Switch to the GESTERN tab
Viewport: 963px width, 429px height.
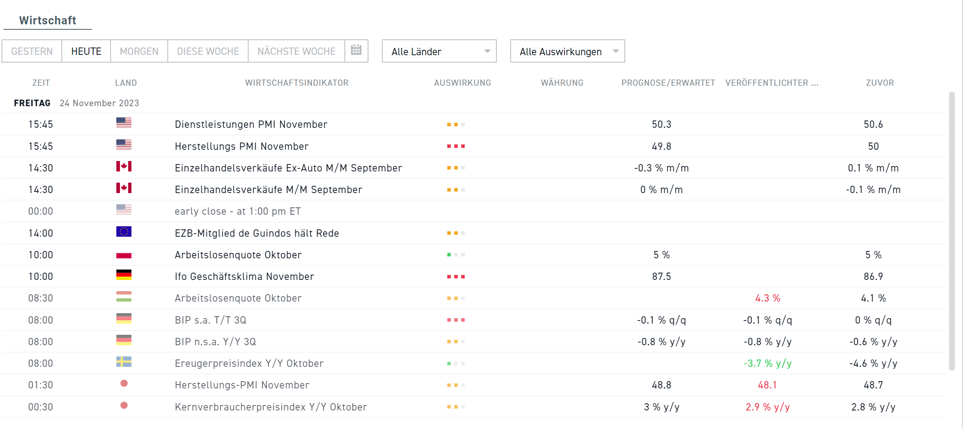point(32,51)
